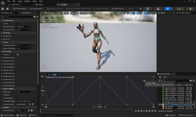Use selected asset for Preview Pose Asset

pyautogui.click(x=29, y=110)
